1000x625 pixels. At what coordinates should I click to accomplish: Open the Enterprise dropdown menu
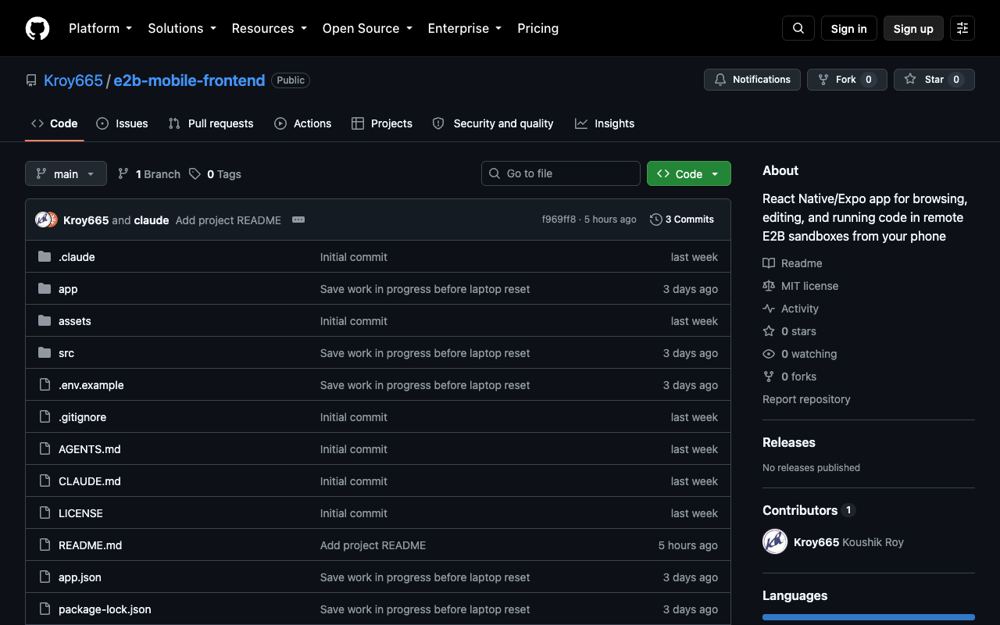point(464,28)
